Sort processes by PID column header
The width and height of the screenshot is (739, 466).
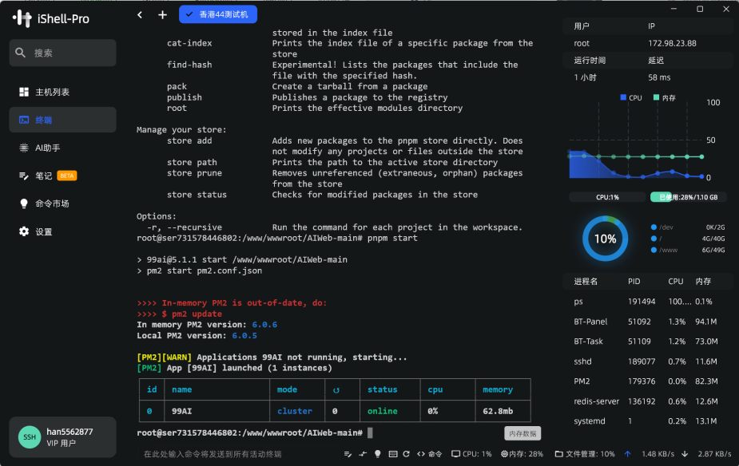click(x=634, y=282)
